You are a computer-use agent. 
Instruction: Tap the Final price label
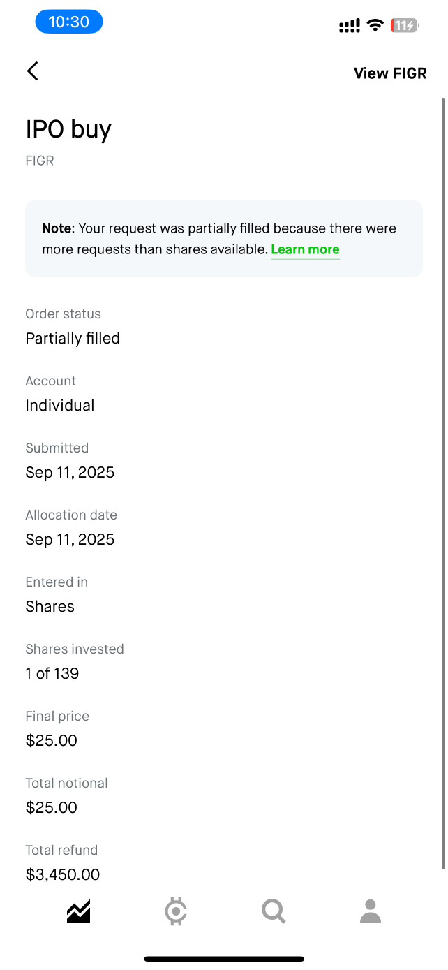57,716
